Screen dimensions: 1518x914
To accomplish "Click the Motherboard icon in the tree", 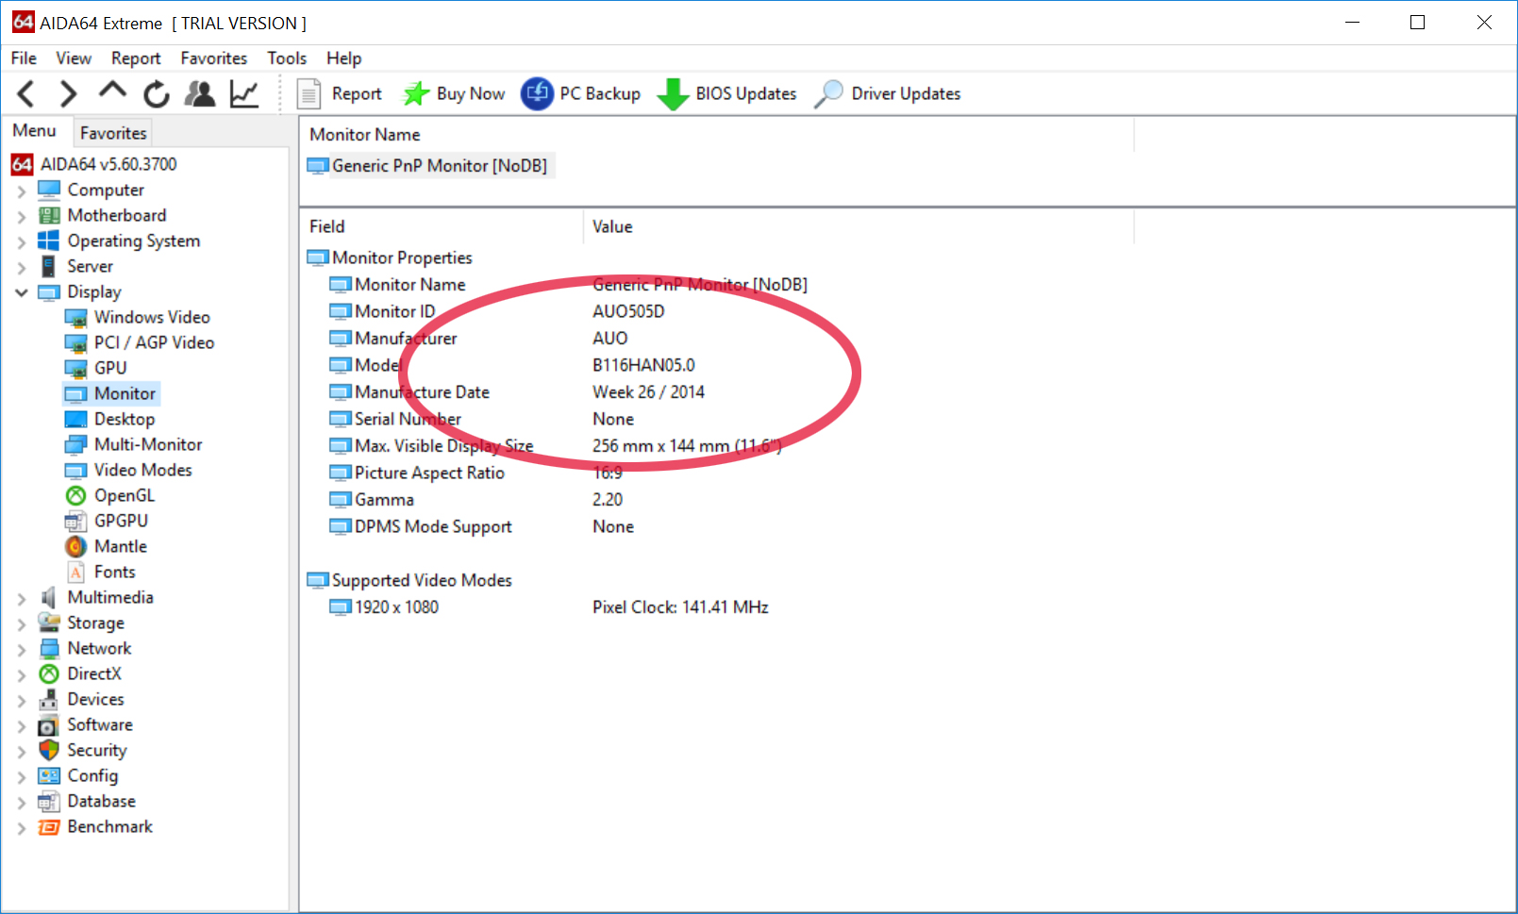I will [x=49, y=215].
